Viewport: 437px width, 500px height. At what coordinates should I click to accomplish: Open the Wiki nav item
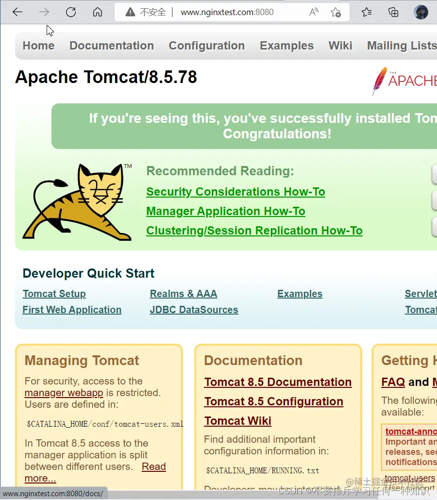tap(340, 46)
